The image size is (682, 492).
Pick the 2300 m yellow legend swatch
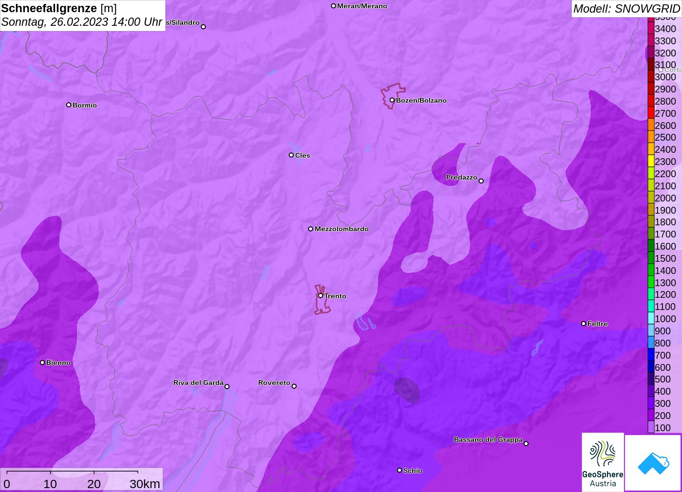tap(651, 161)
